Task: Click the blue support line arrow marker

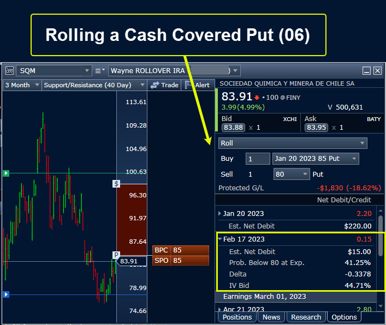Action: tap(6, 294)
